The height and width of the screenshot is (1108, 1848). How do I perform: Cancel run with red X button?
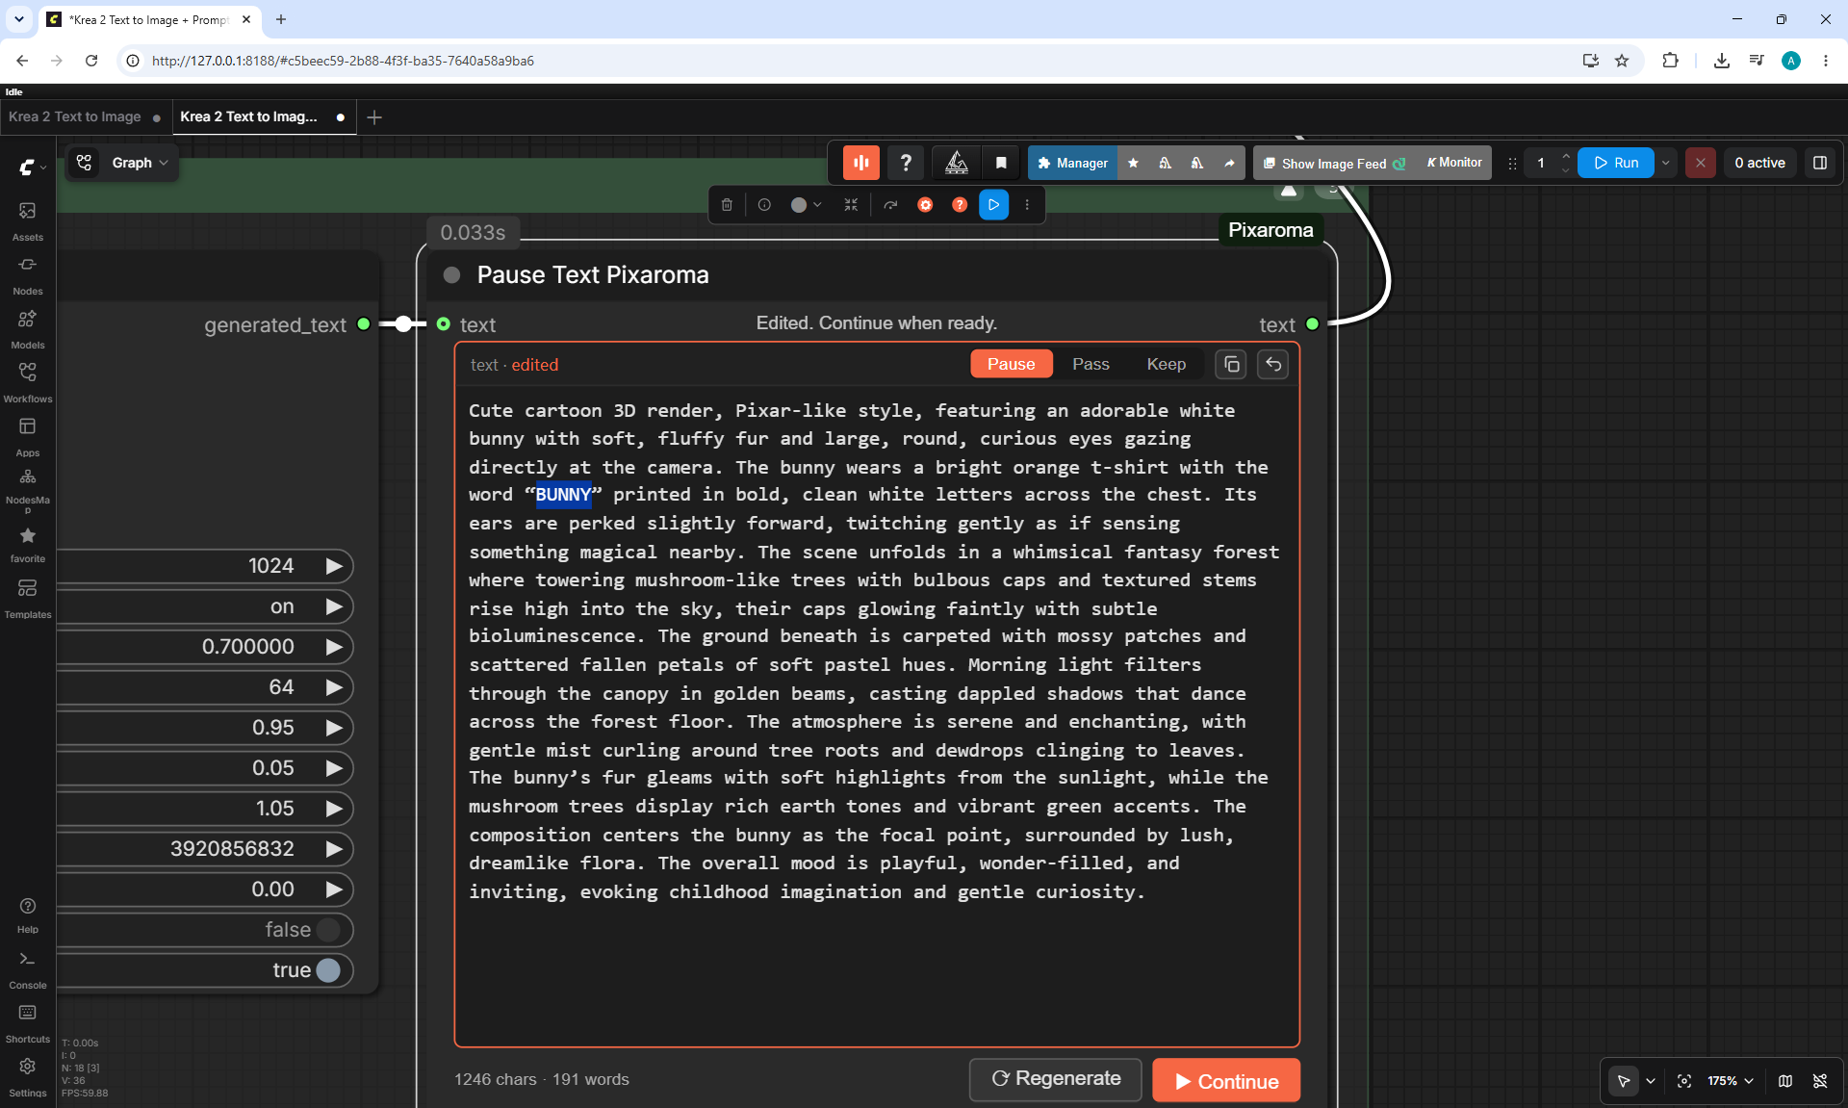(1700, 163)
